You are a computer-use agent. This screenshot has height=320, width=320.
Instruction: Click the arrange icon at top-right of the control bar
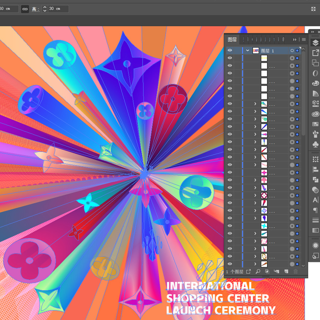coord(313,9)
